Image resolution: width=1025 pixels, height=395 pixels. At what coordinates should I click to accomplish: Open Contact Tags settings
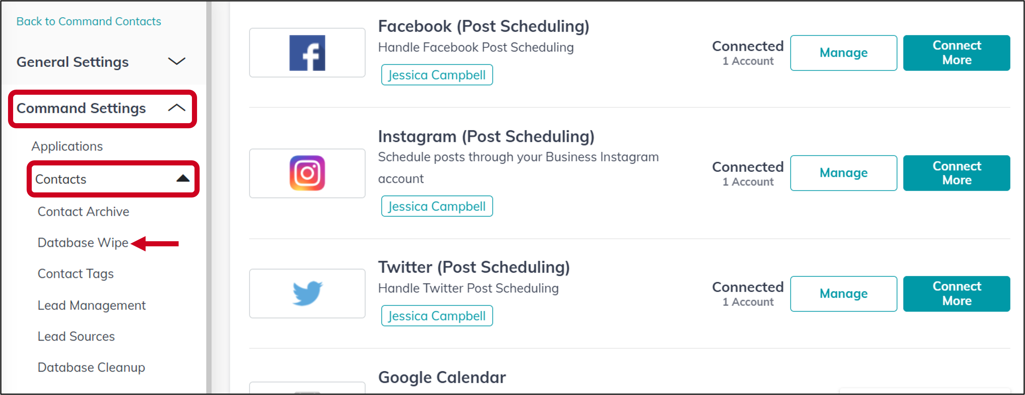tap(76, 273)
